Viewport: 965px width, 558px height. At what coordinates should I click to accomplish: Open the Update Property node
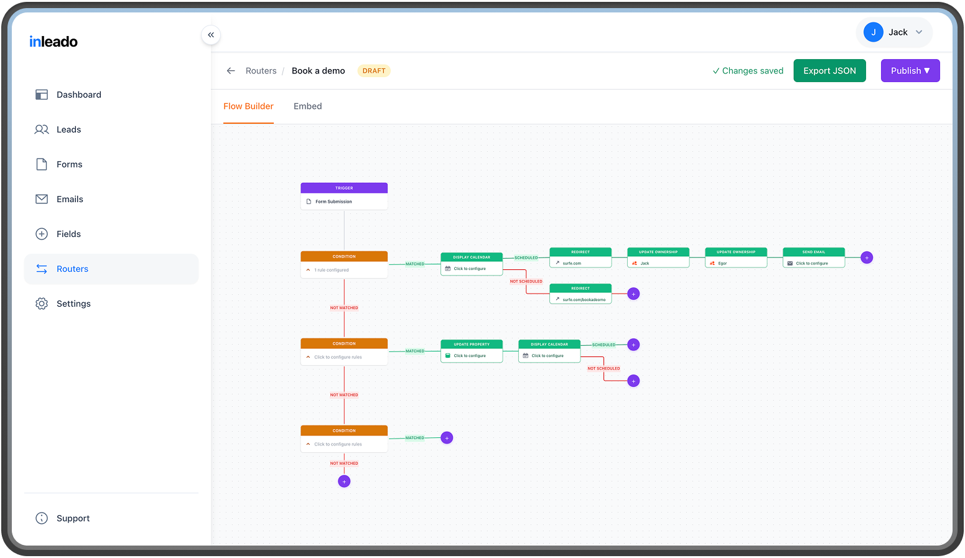[472, 351]
